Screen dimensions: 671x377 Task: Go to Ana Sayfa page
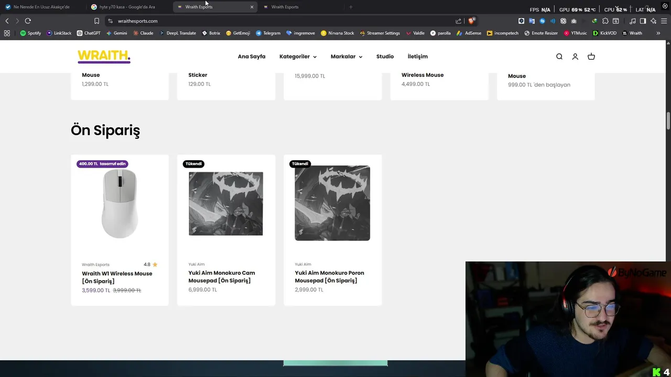tap(252, 57)
